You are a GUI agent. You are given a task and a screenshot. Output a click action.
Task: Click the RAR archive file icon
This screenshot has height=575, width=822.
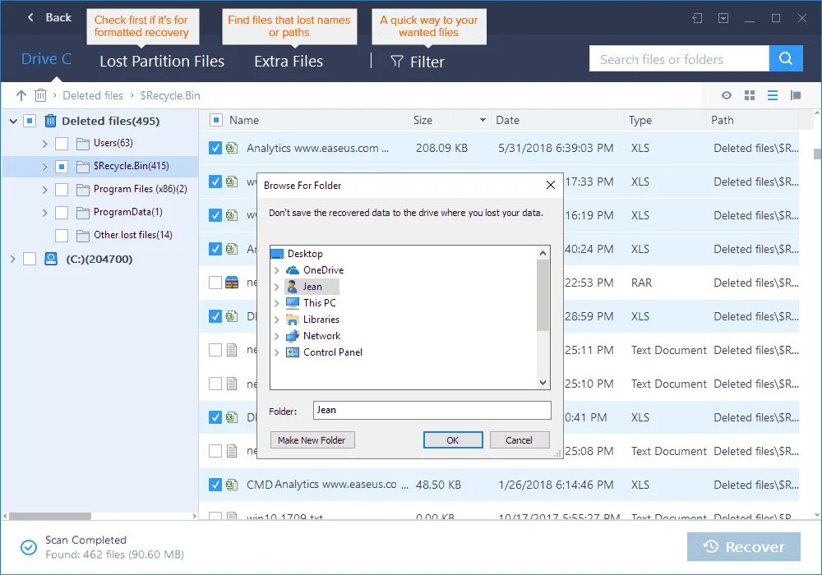pyautogui.click(x=232, y=283)
